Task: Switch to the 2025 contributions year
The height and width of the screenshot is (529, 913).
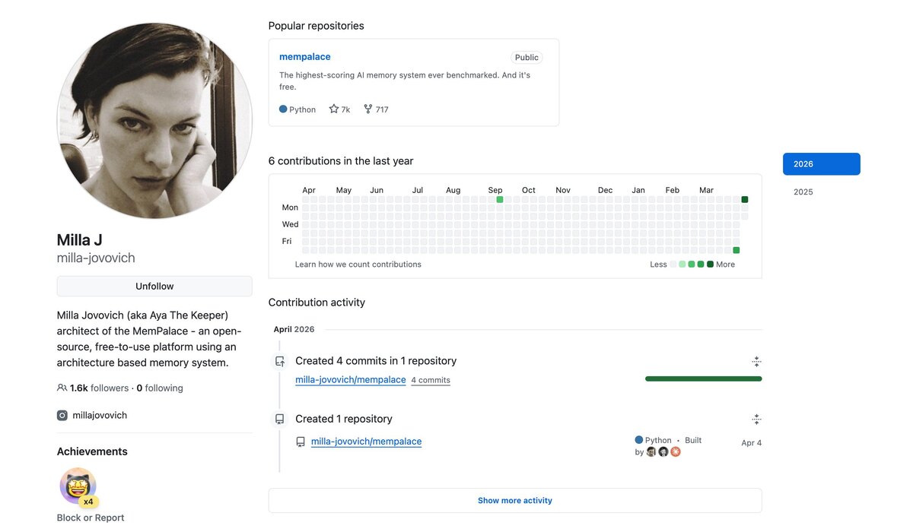Action: point(803,192)
